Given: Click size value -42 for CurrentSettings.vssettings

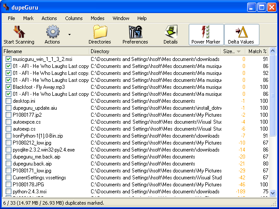Looking at the screenshot, I should click(x=242, y=178).
